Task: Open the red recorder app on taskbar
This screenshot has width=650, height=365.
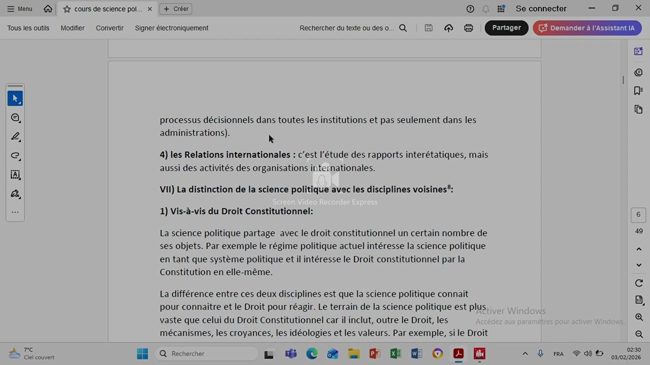Action: pyautogui.click(x=479, y=353)
